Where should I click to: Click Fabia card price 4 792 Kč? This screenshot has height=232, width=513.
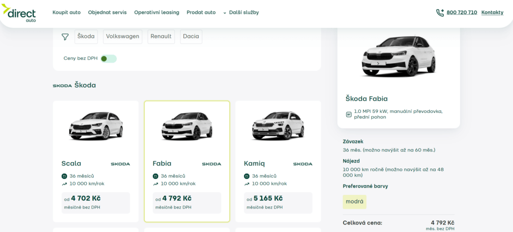coord(177,198)
